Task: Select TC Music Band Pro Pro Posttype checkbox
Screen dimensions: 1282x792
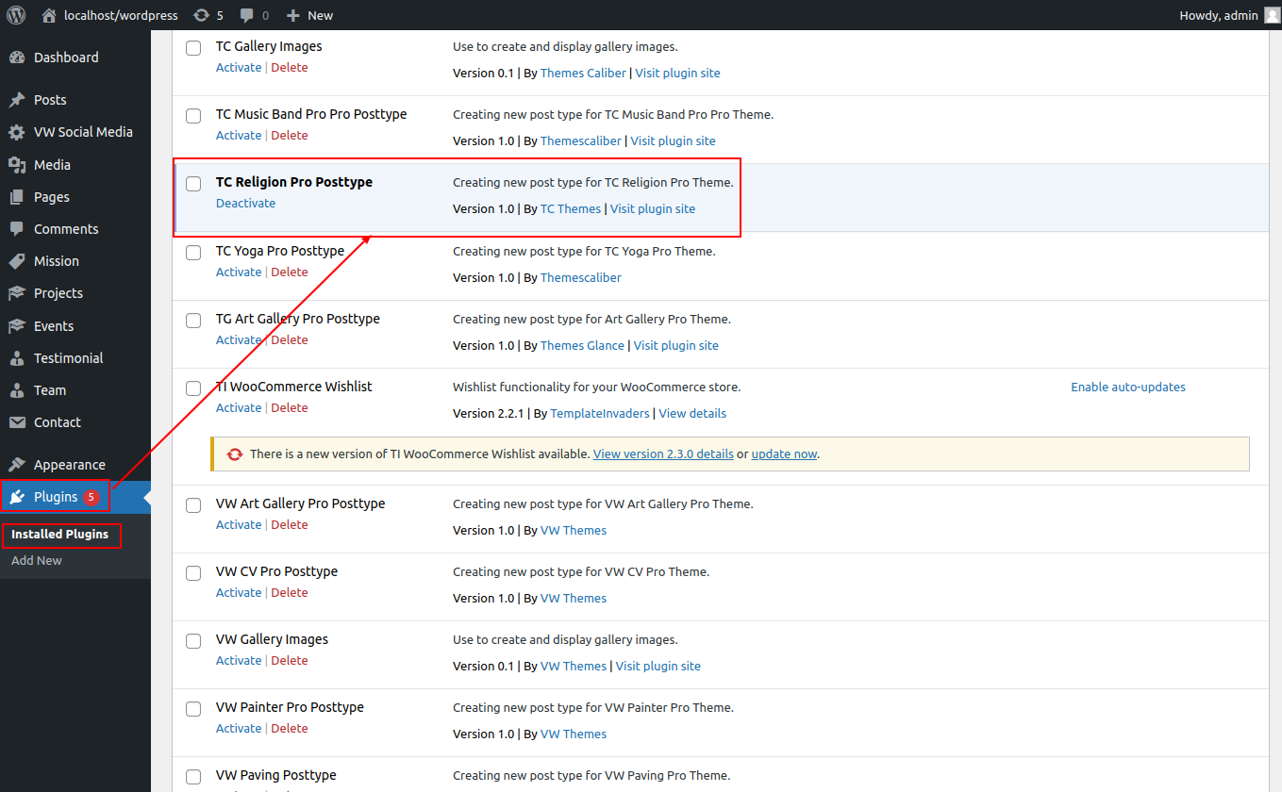Action: pyautogui.click(x=193, y=116)
